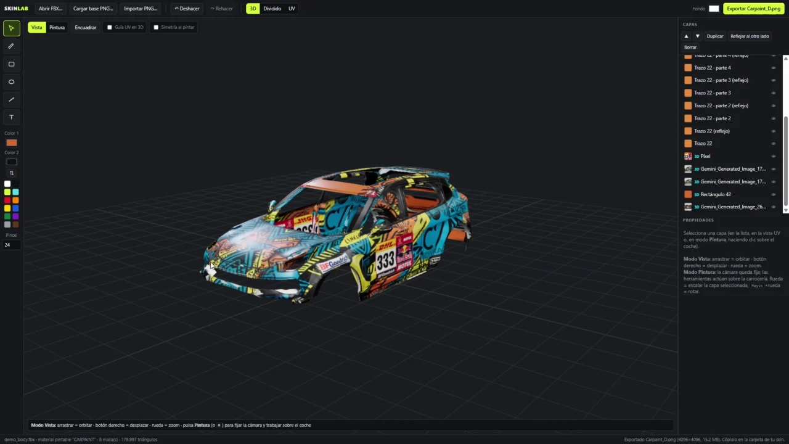The width and height of the screenshot is (789, 444).
Task: Choose the rectangle shape tool
Action: coord(11,64)
